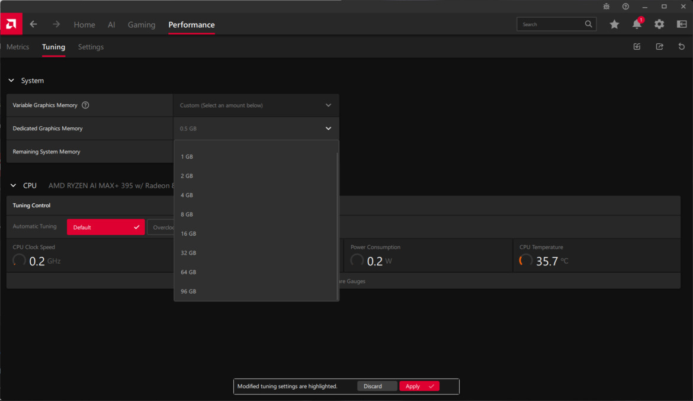Screen dimensions: 693x401
Task: Select 2 GB dedicated memory
Action: point(255,176)
